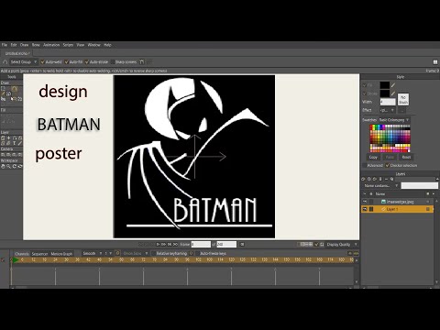Select the Rotate workspace tool
This screenshot has width=440, height=330.
pos(14,166)
